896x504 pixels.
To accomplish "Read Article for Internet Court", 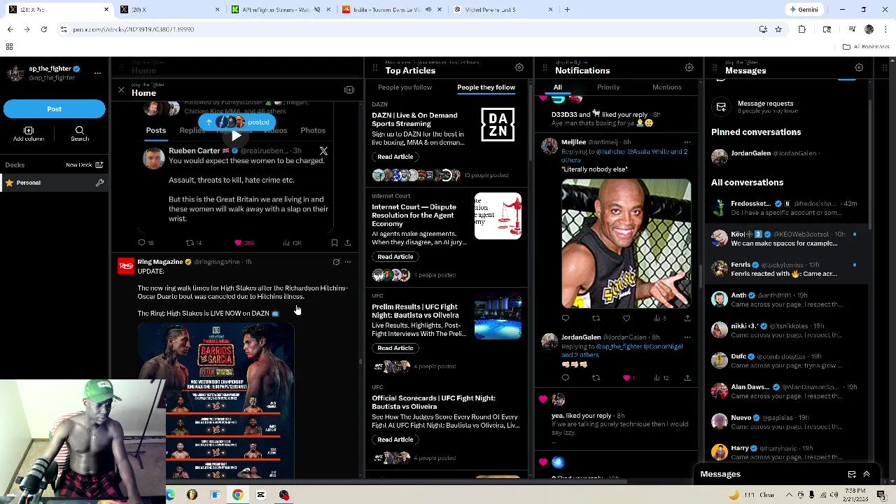I will click(395, 257).
